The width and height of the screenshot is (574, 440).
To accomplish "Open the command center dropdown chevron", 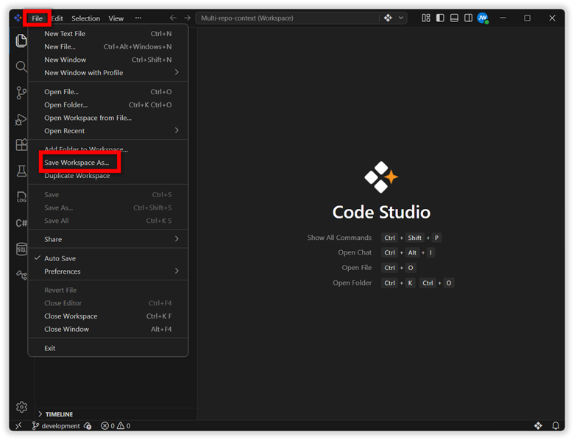I will [x=401, y=18].
